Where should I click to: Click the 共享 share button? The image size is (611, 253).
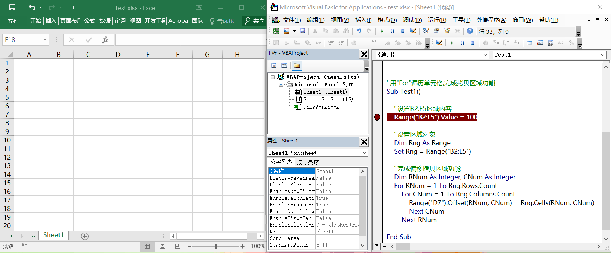click(x=255, y=21)
